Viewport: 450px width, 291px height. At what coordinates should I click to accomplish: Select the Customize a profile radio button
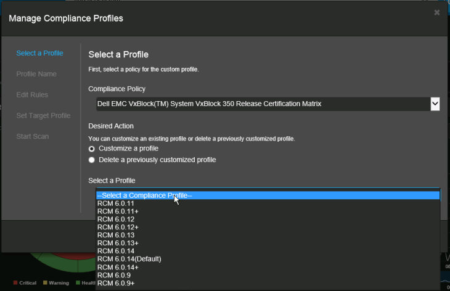92,149
